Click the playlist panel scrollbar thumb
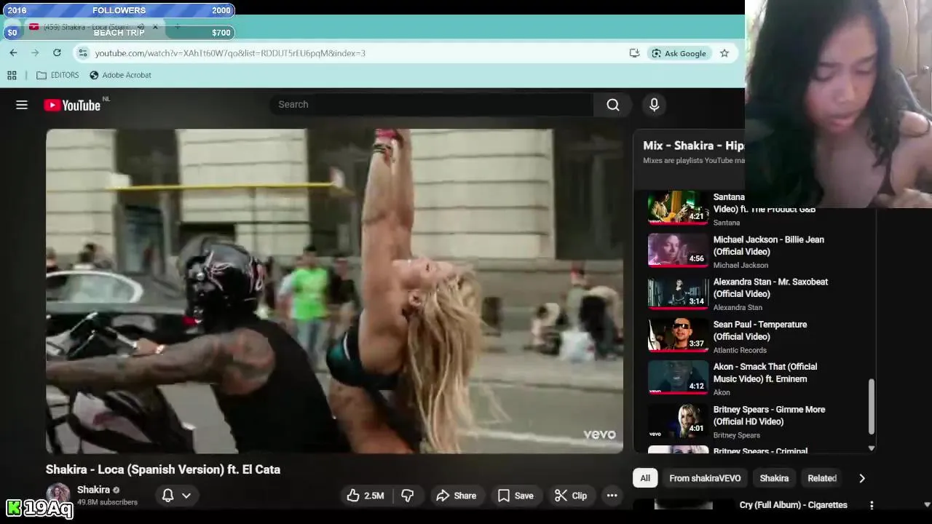Screen dimensions: 932x524 pyautogui.click(x=871, y=406)
